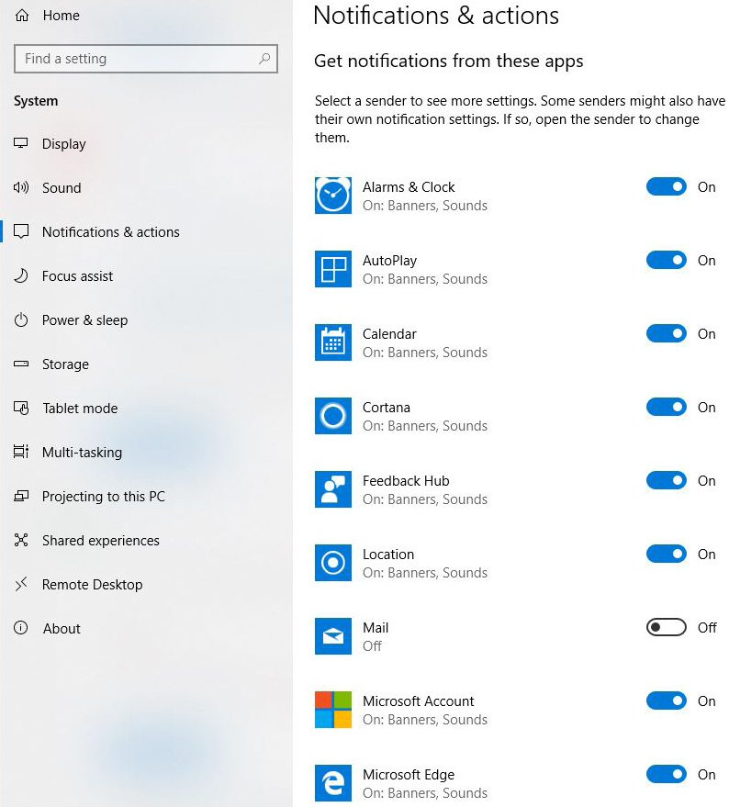Go back to Settings Home
729x807 pixels.
pos(62,16)
